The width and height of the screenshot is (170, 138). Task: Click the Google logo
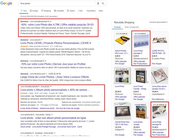pyautogui.click(x=6, y=3)
